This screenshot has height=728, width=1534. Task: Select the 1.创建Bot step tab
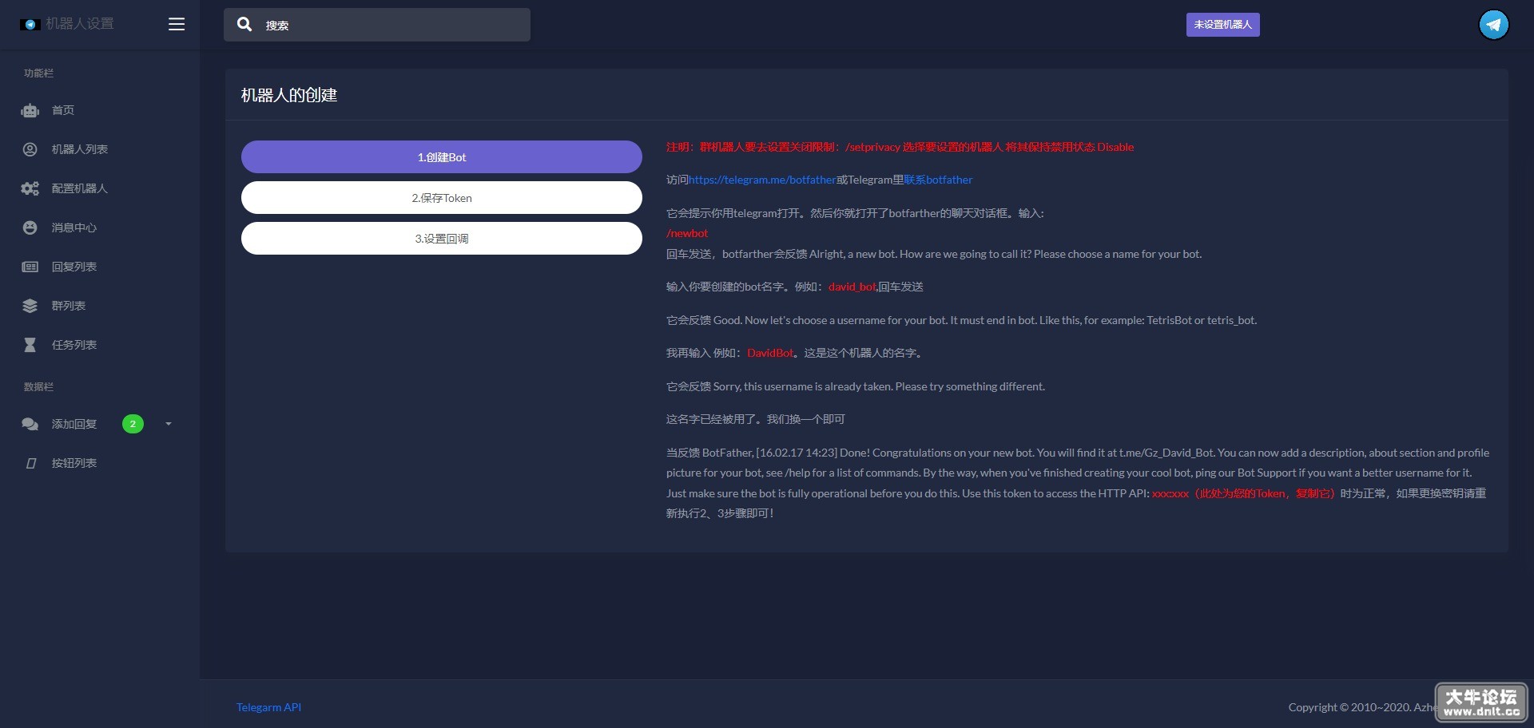pyautogui.click(x=442, y=157)
